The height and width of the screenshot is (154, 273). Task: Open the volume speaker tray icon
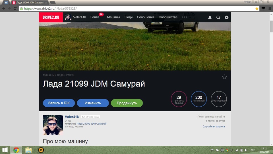[x=246, y=150]
